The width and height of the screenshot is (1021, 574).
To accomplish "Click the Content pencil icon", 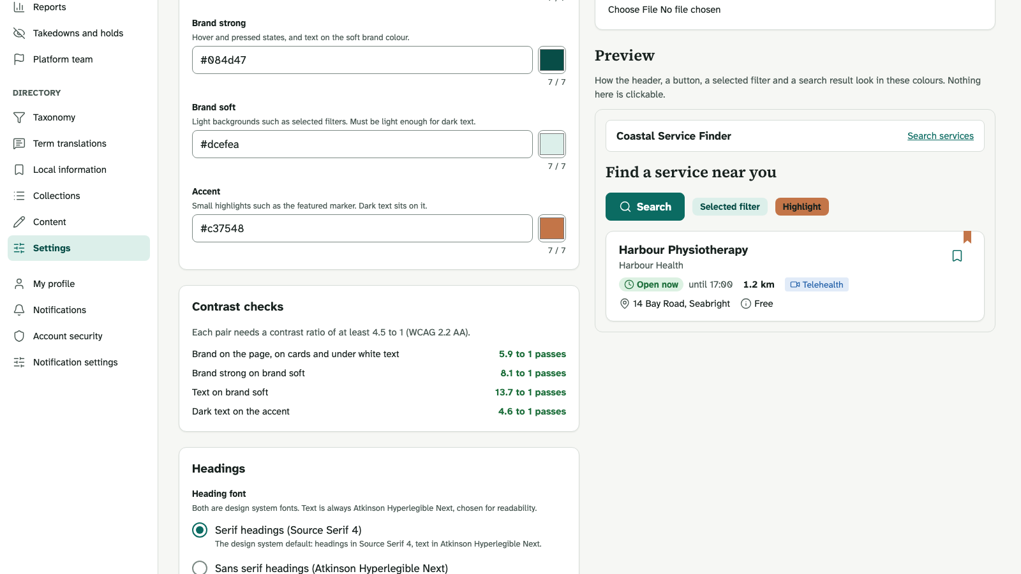I will click(x=19, y=222).
